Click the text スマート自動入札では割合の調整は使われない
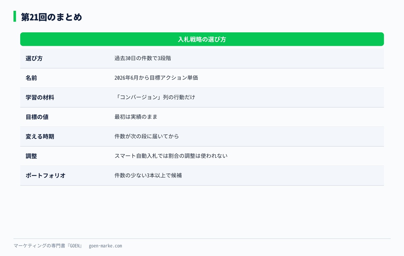This screenshot has width=404, height=256. pos(171,156)
